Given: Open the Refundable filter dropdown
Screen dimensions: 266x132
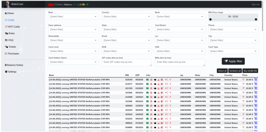Looking at the screenshot, I should click(x=74, y=40).
